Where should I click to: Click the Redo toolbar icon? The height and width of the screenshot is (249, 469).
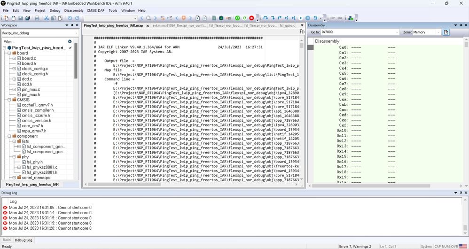pos(77,18)
